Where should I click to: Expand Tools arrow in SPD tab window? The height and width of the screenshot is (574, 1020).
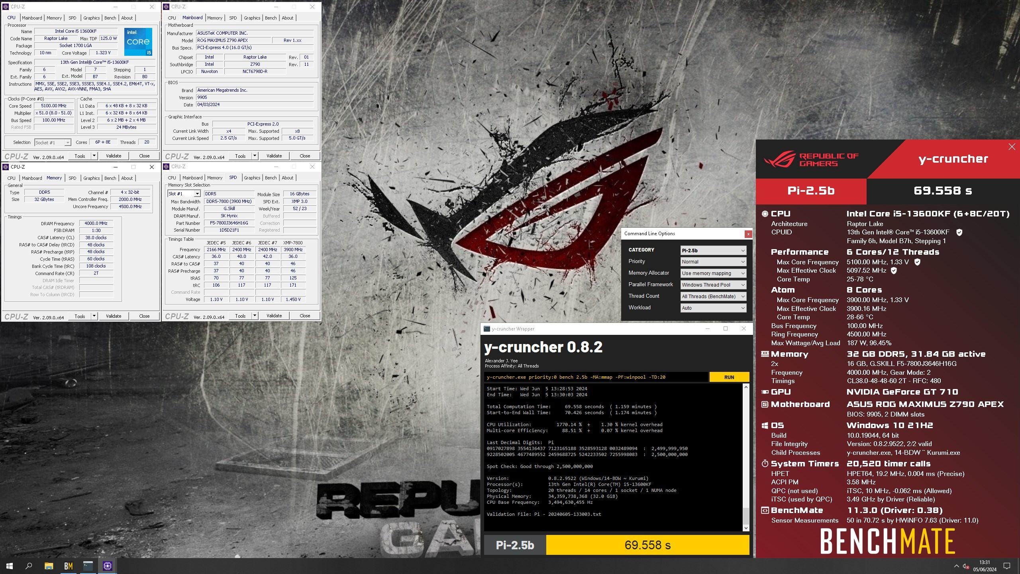click(x=255, y=316)
